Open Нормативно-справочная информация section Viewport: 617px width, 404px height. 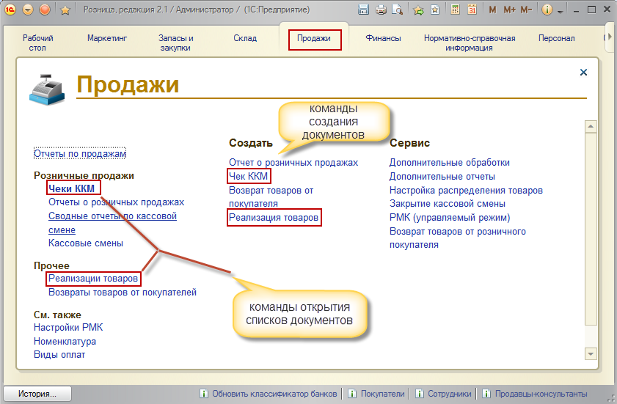tap(469, 43)
